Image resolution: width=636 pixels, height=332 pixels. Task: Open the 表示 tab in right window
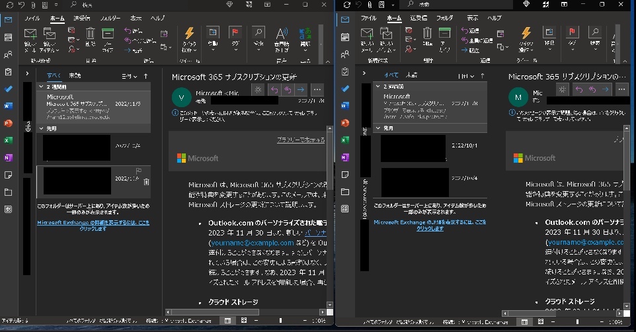[472, 18]
